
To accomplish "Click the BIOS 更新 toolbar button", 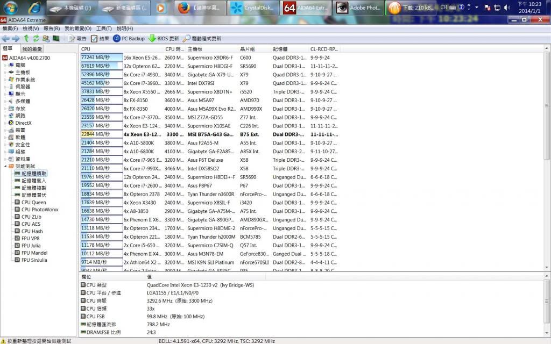I will click(164, 39).
